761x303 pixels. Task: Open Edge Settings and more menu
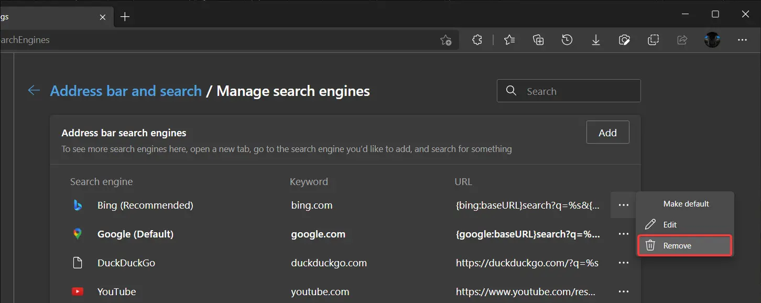coord(742,40)
